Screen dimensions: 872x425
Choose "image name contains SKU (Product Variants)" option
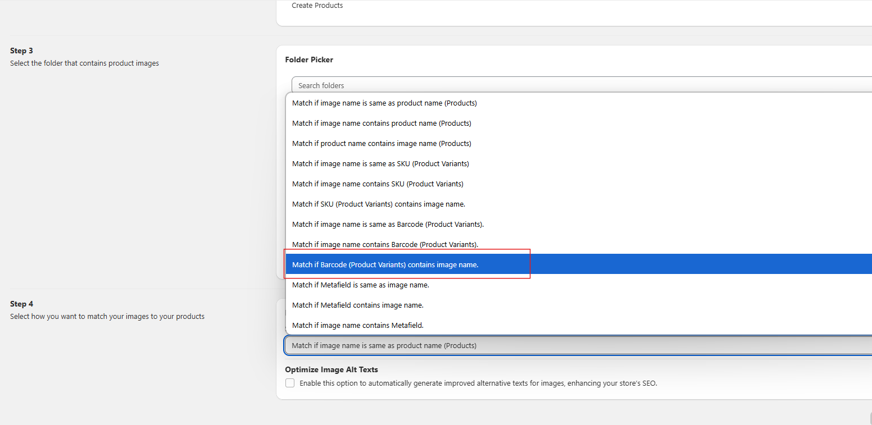pyautogui.click(x=378, y=184)
